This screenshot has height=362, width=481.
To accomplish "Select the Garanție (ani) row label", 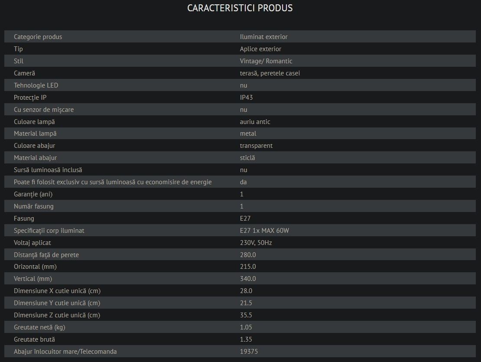I will [33, 194].
